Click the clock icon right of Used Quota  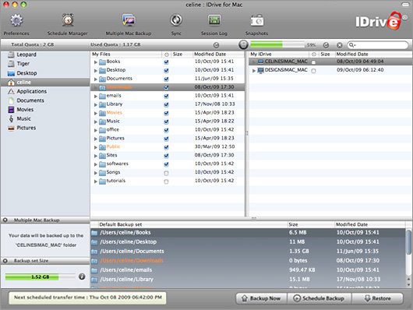tap(217, 45)
